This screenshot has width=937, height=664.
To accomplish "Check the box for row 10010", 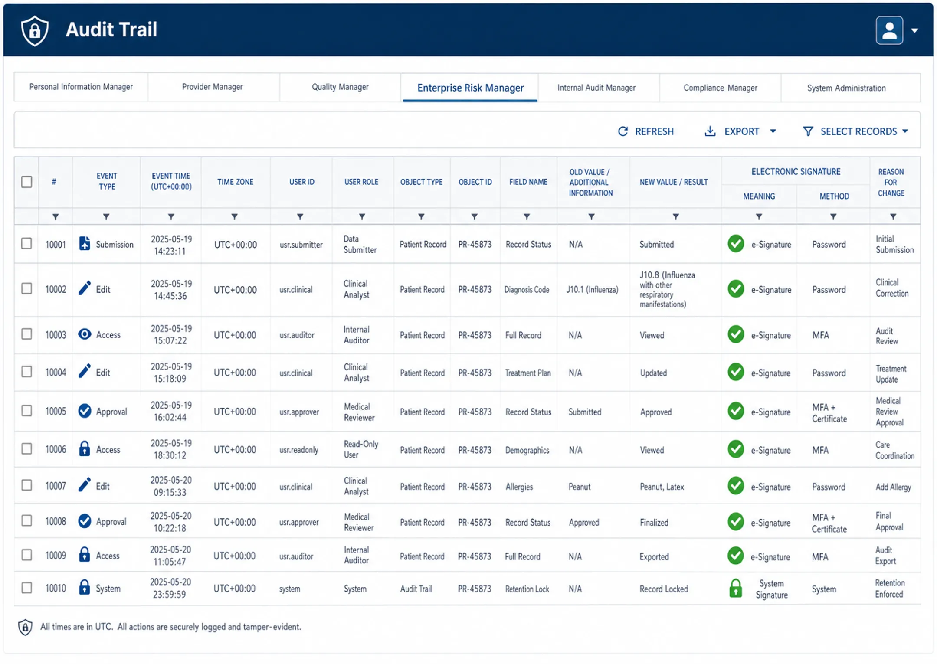I will click(x=27, y=588).
